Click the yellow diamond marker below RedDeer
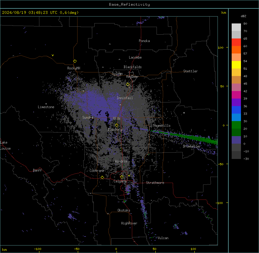This screenshot has width=259, height=253. click(128, 84)
